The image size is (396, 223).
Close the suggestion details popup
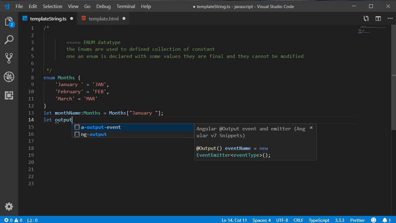[311, 128]
